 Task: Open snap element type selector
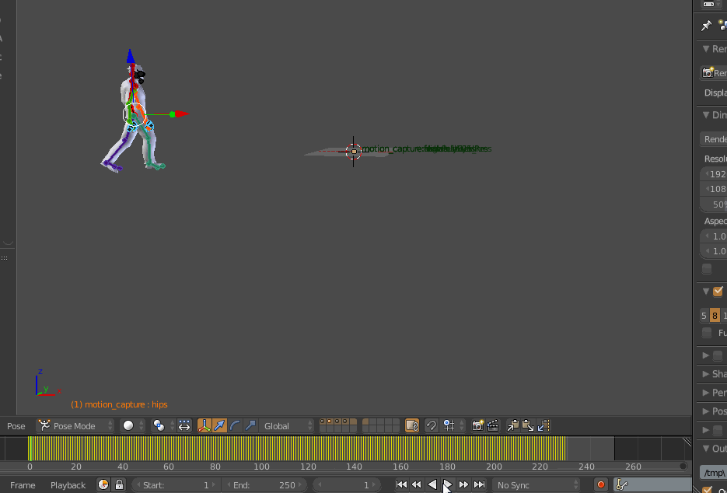(x=453, y=426)
